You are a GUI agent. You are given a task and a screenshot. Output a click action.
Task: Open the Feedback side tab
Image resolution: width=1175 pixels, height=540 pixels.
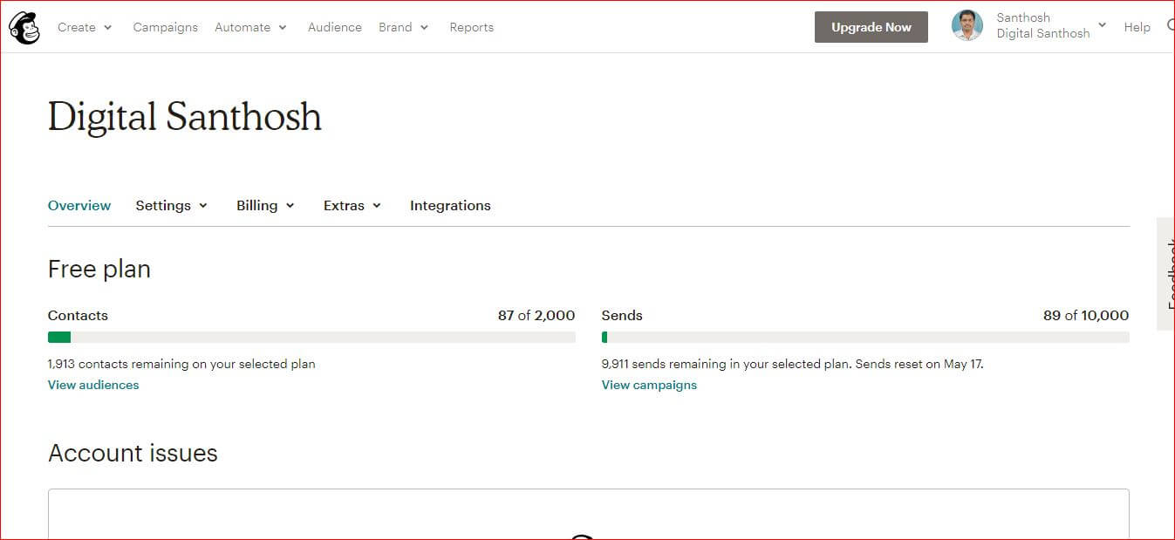1165,273
